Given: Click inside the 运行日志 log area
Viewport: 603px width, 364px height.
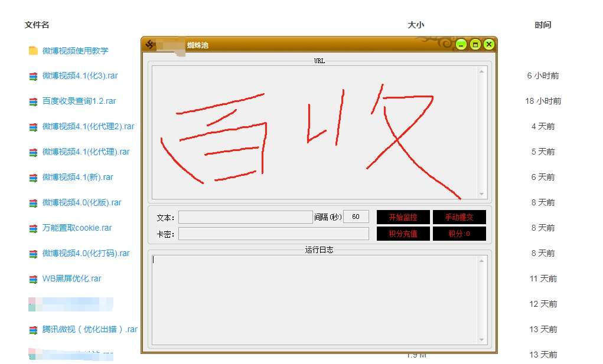Looking at the screenshot, I should [315, 300].
